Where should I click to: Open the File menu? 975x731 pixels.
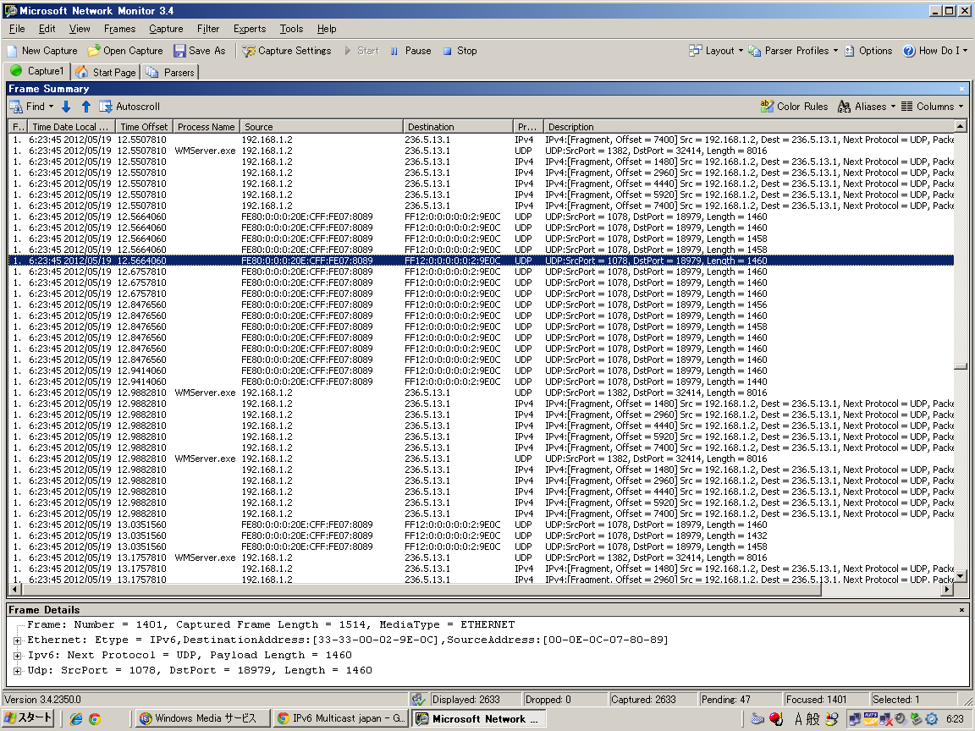tap(17, 29)
